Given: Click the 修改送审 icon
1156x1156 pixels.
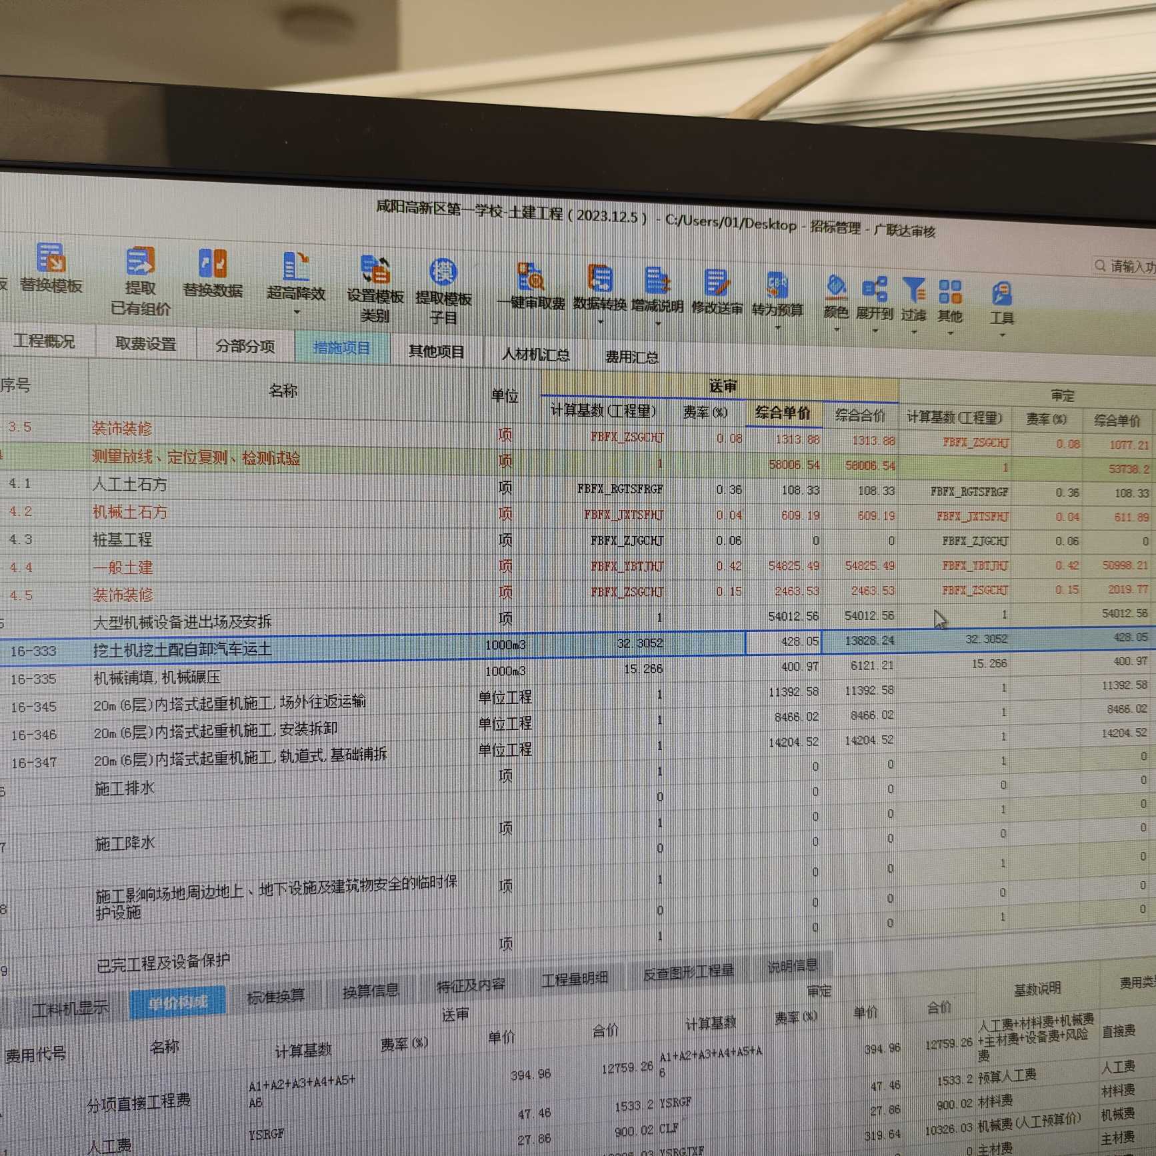Looking at the screenshot, I should (x=717, y=283).
